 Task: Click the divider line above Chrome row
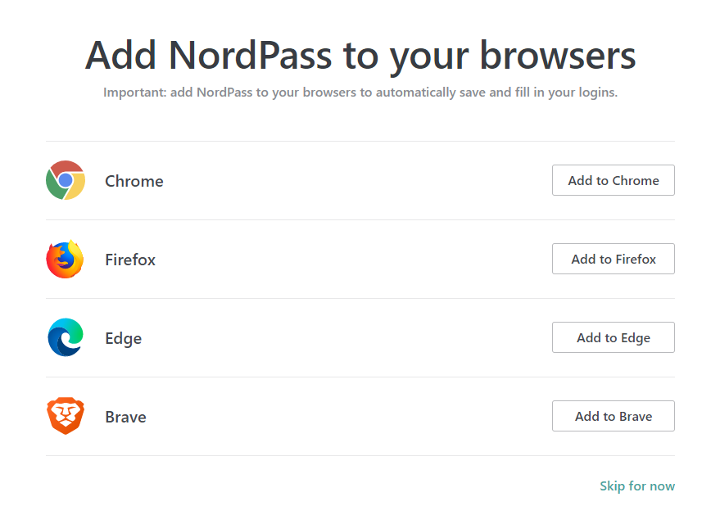(x=360, y=141)
